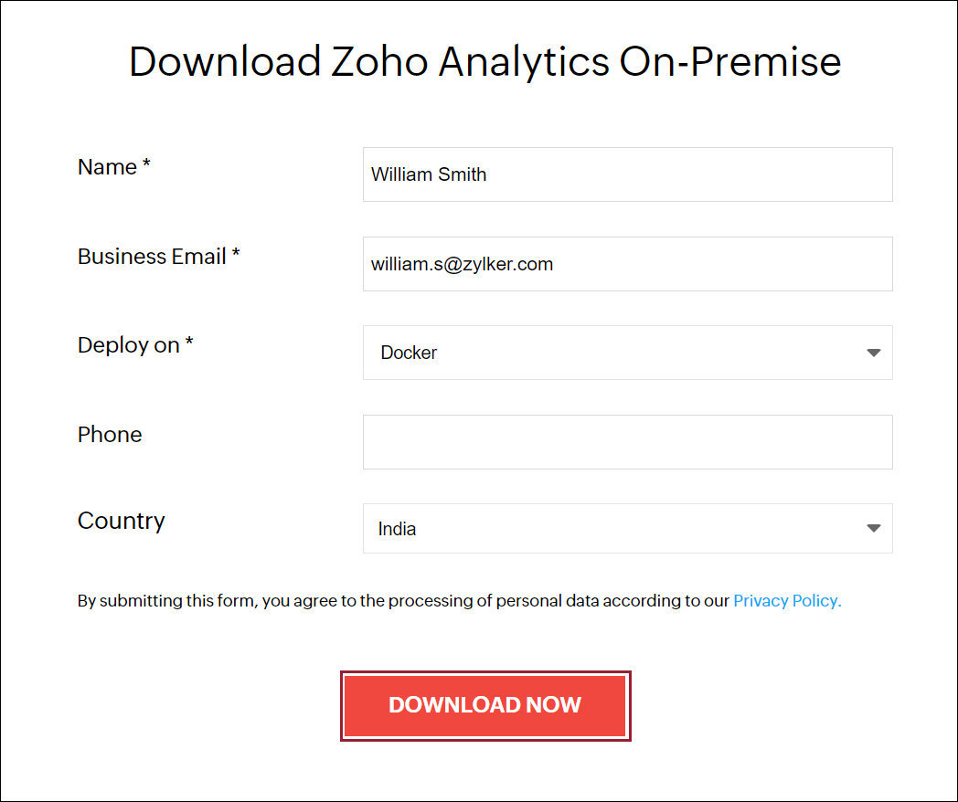Click the empty Phone input field
This screenshot has width=958, height=802.
click(627, 442)
